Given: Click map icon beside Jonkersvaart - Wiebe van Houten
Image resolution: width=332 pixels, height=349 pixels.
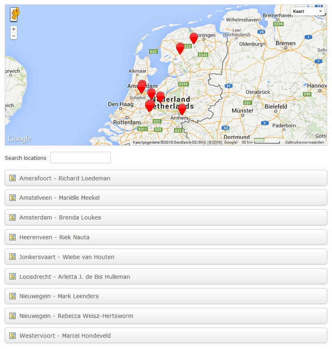Looking at the screenshot, I should [12, 257].
